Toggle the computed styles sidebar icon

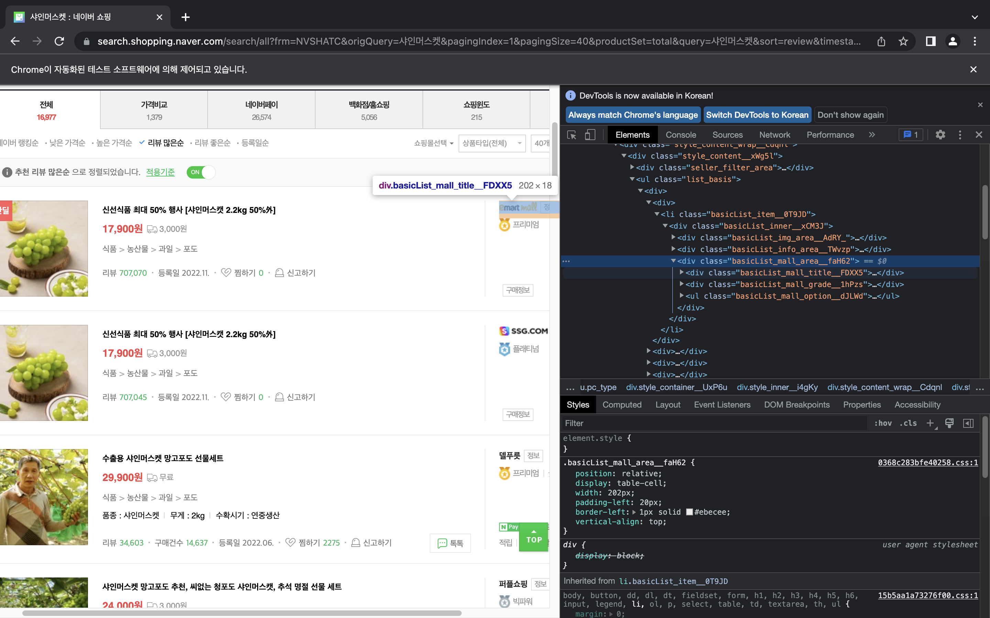968,423
